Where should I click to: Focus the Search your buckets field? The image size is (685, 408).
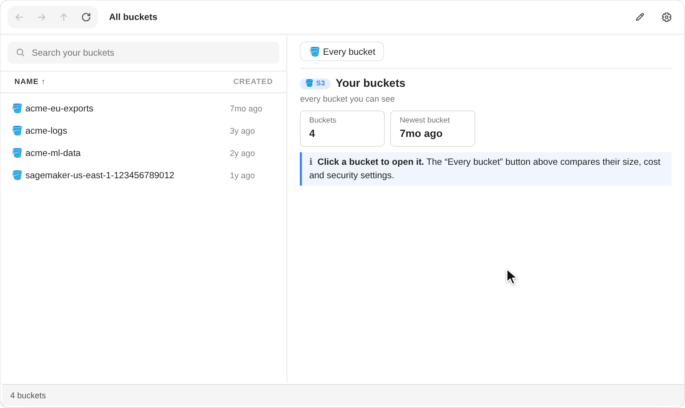click(x=143, y=52)
